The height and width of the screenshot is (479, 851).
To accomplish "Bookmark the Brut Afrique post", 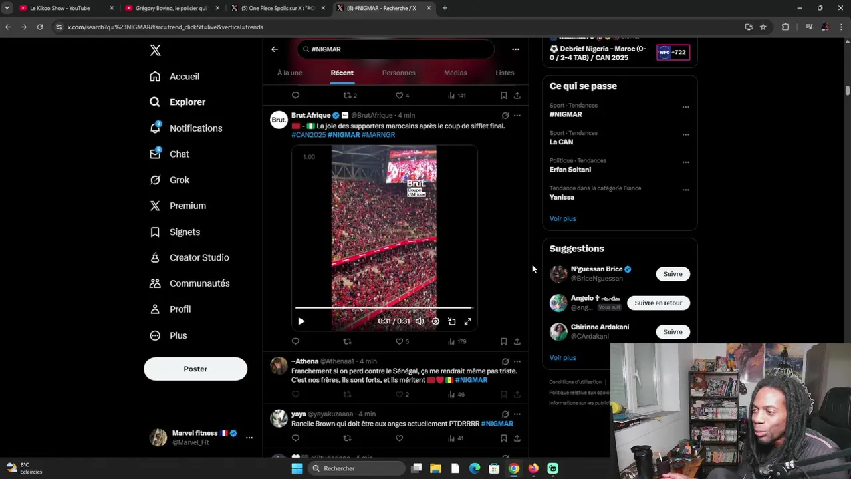I will click(503, 341).
